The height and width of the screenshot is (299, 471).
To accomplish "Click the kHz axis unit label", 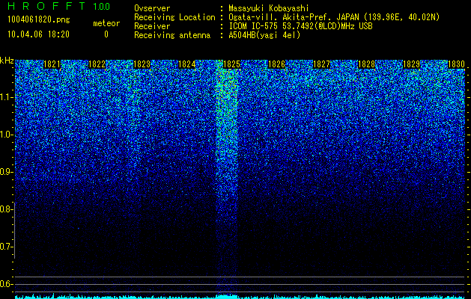I will click(7, 61).
